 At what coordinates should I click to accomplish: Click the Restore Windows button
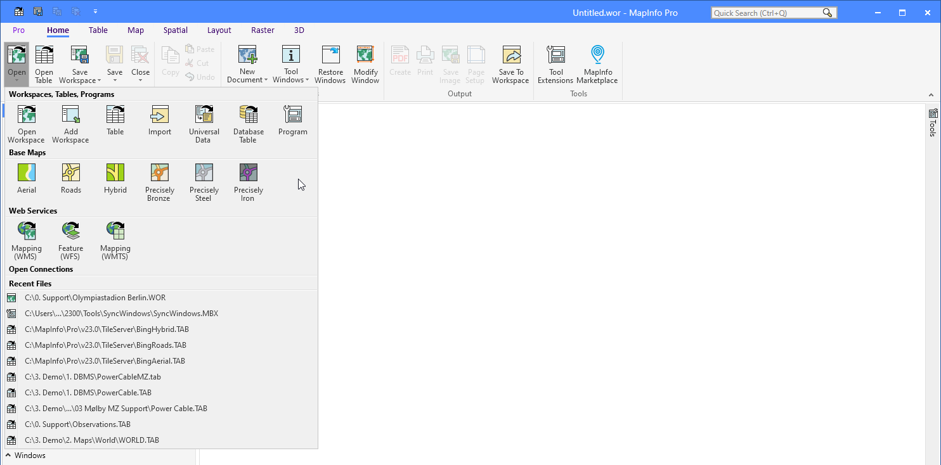(x=330, y=63)
